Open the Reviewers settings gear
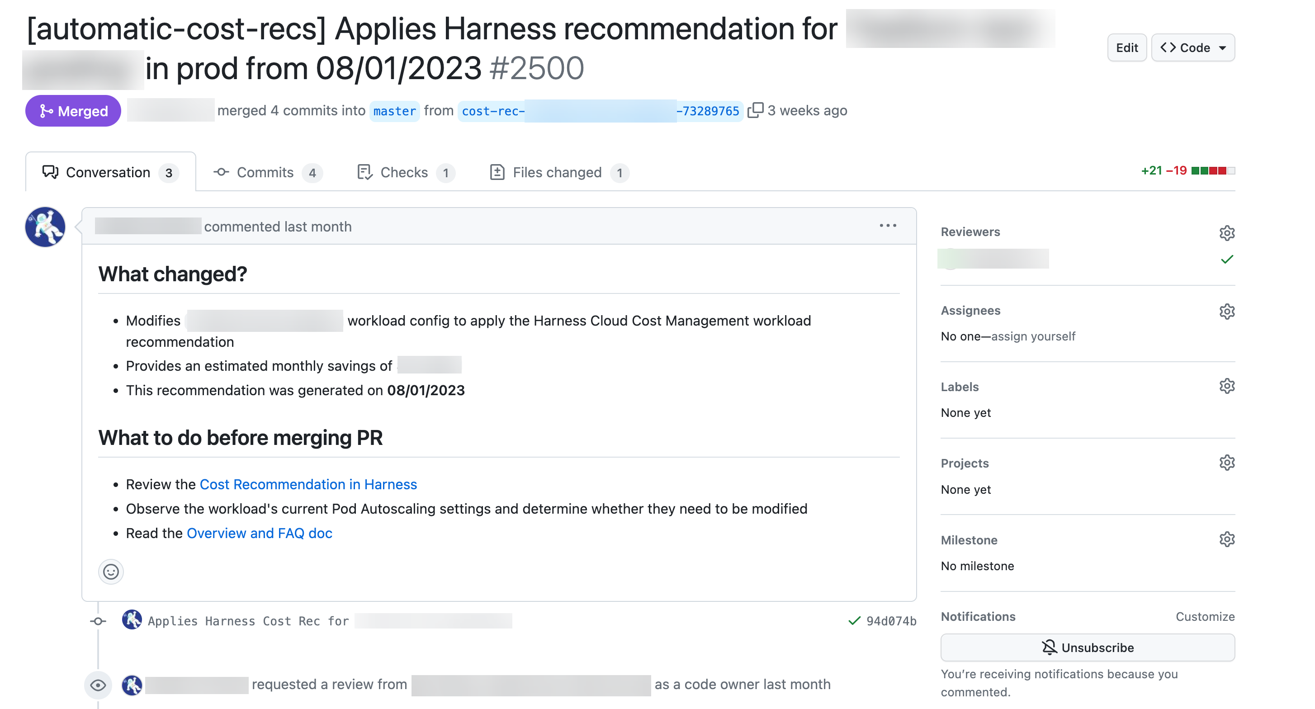The image size is (1315, 709). [x=1227, y=233]
